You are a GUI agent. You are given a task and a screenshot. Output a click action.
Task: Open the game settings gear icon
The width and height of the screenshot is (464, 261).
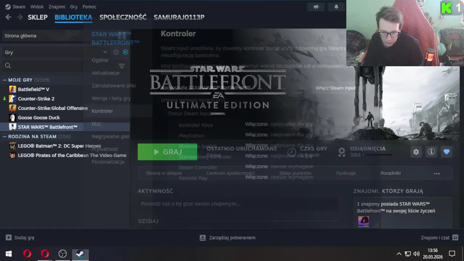click(416, 152)
